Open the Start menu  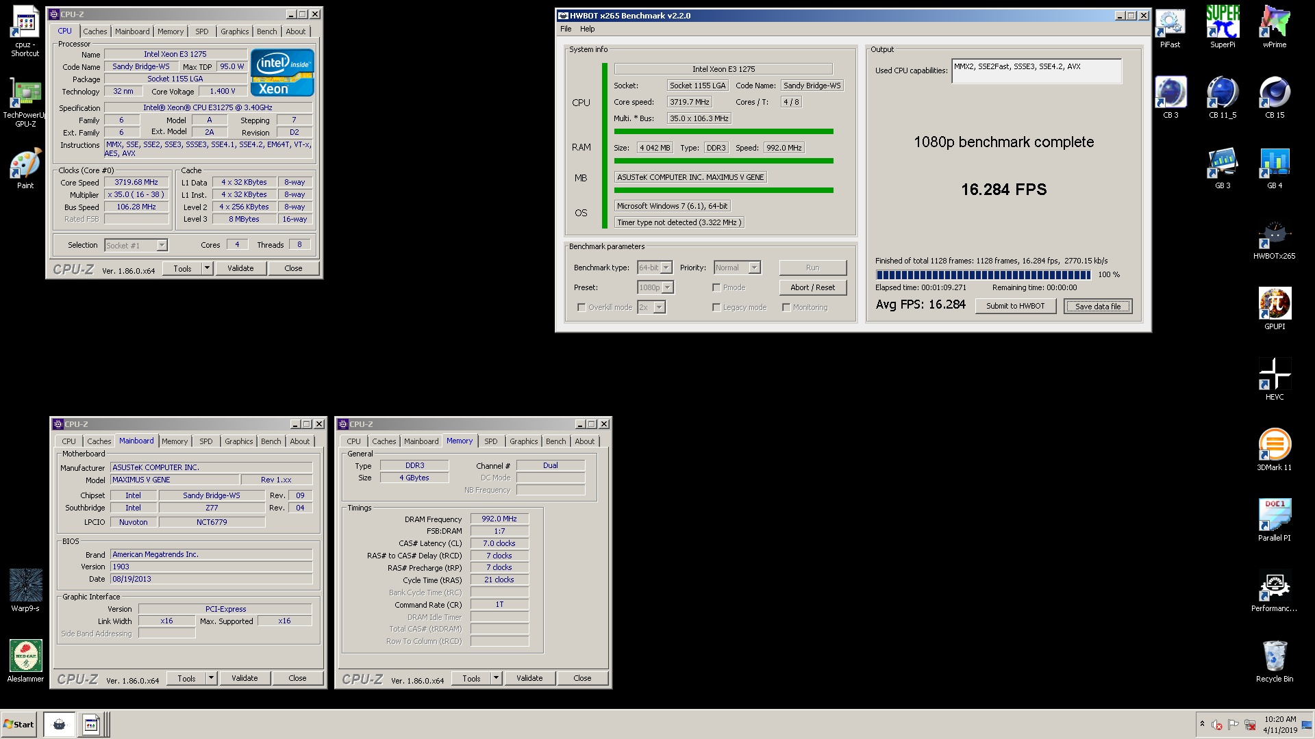pyautogui.click(x=18, y=725)
